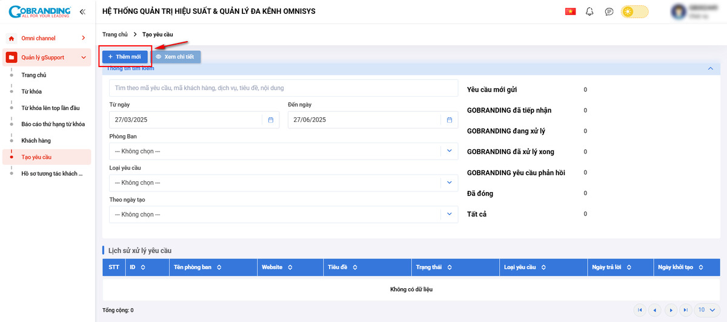Image resolution: width=727 pixels, height=322 pixels.
Task: Click the Xem chi tiết button
Action: (x=176, y=56)
